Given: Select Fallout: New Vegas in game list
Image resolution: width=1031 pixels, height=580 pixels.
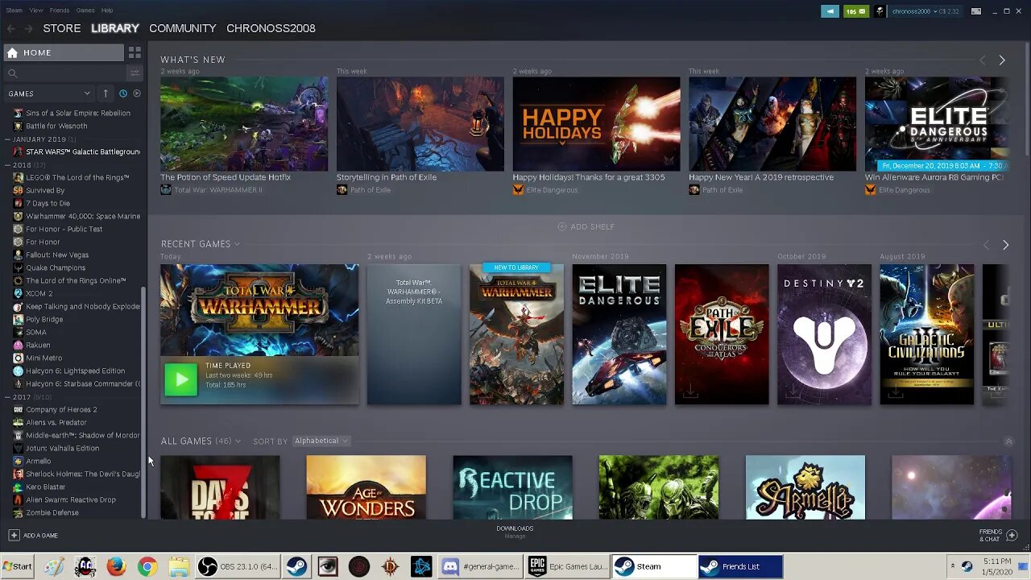Looking at the screenshot, I should pos(57,255).
